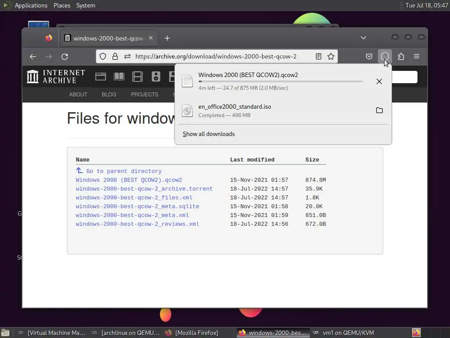Cancel the Windows 2000 qcow2 download
The height and width of the screenshot is (338, 450).
[379, 81]
